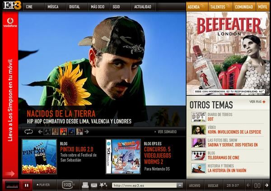Select the second carousel thumbnail
271x191 pixels.
pyautogui.click(x=55, y=132)
